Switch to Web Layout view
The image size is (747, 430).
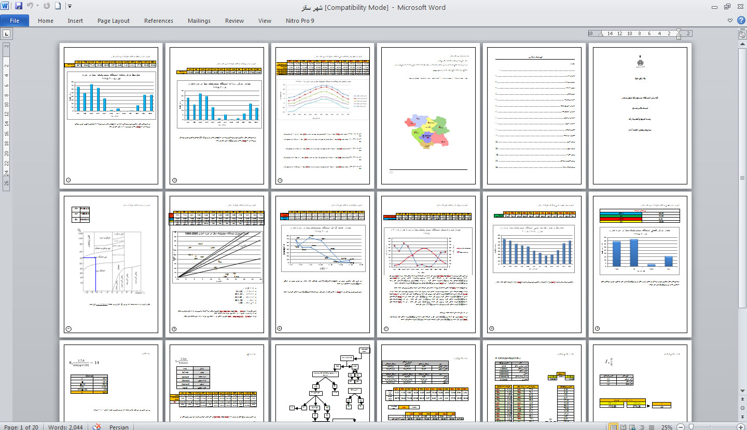[x=632, y=427]
